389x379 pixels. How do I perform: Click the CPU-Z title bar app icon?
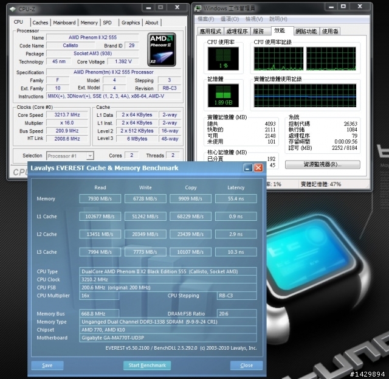click(13, 9)
